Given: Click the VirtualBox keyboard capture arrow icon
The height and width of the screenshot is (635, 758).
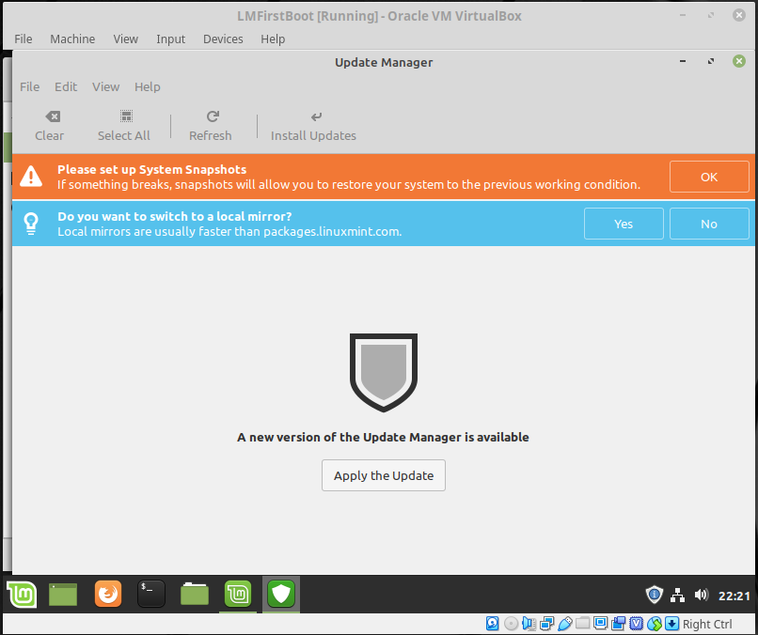Looking at the screenshot, I should click(672, 624).
